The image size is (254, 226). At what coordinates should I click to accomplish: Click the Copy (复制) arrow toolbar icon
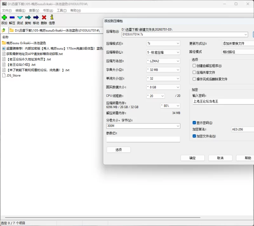click(x=28, y=17)
